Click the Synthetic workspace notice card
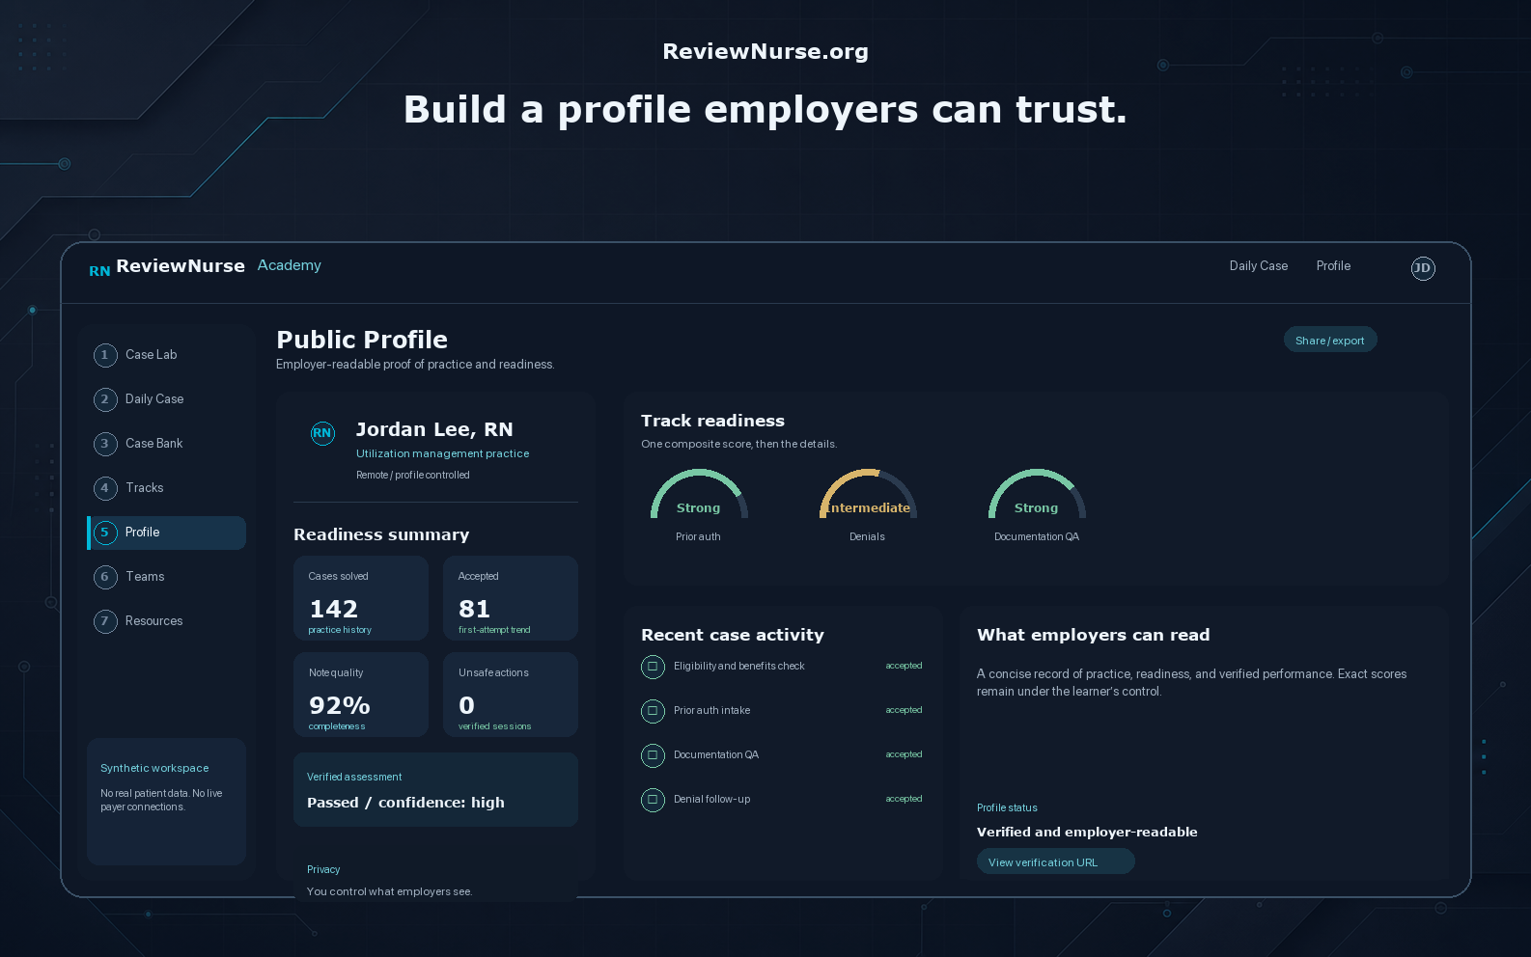The width and height of the screenshot is (1531, 957). (166, 802)
